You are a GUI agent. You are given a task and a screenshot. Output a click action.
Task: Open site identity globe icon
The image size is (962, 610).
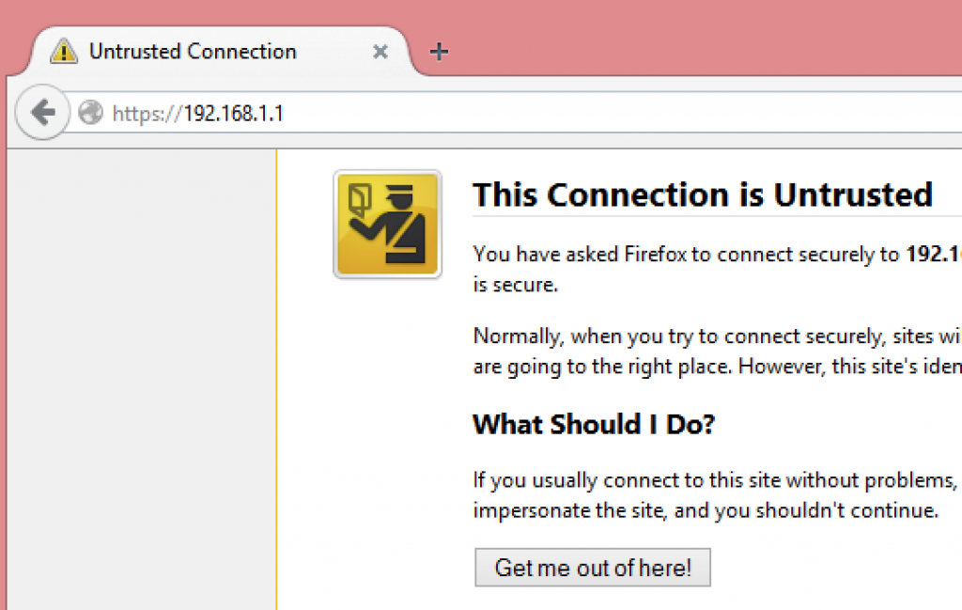91,112
